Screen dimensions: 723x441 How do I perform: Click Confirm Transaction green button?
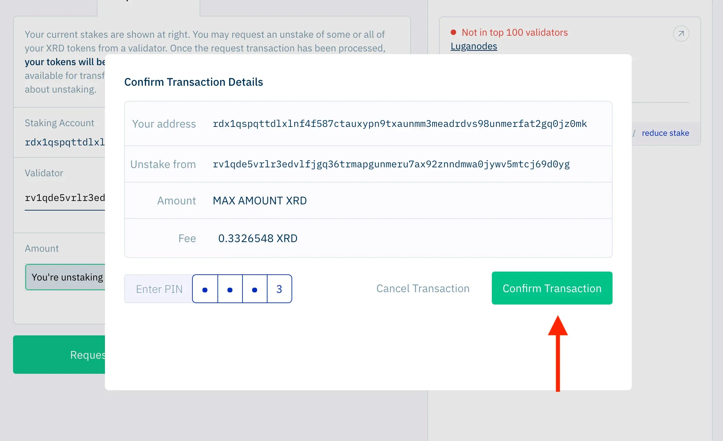pyautogui.click(x=552, y=288)
